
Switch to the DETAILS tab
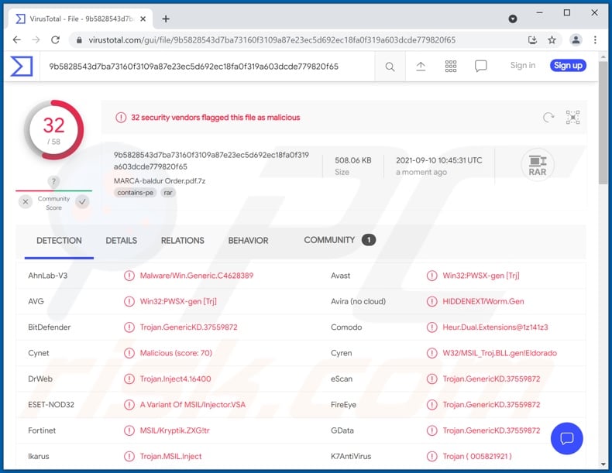point(122,241)
